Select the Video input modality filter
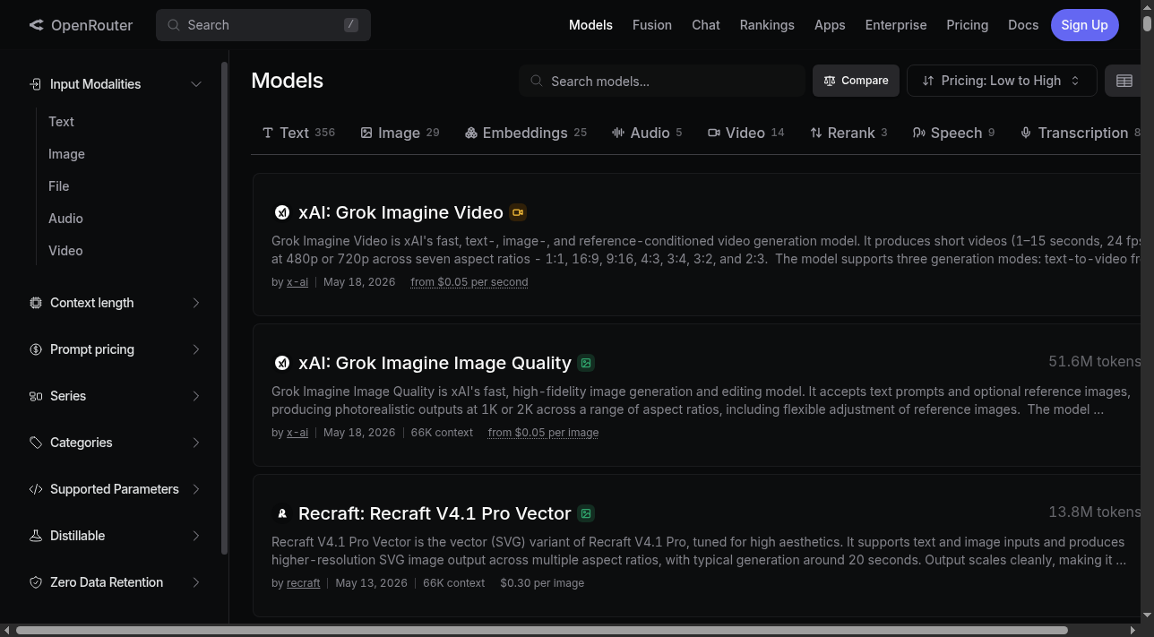This screenshot has width=1154, height=637. click(x=65, y=251)
